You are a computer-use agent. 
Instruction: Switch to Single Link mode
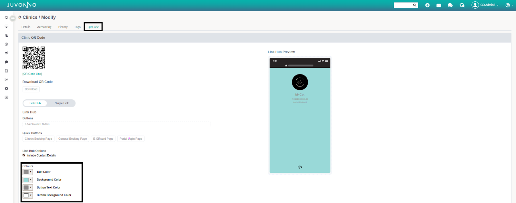point(62,103)
